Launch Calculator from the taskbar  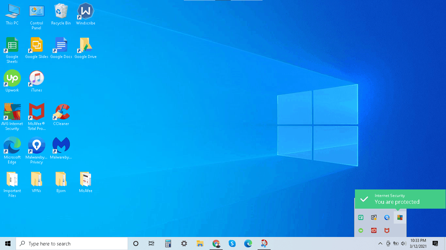click(x=168, y=243)
